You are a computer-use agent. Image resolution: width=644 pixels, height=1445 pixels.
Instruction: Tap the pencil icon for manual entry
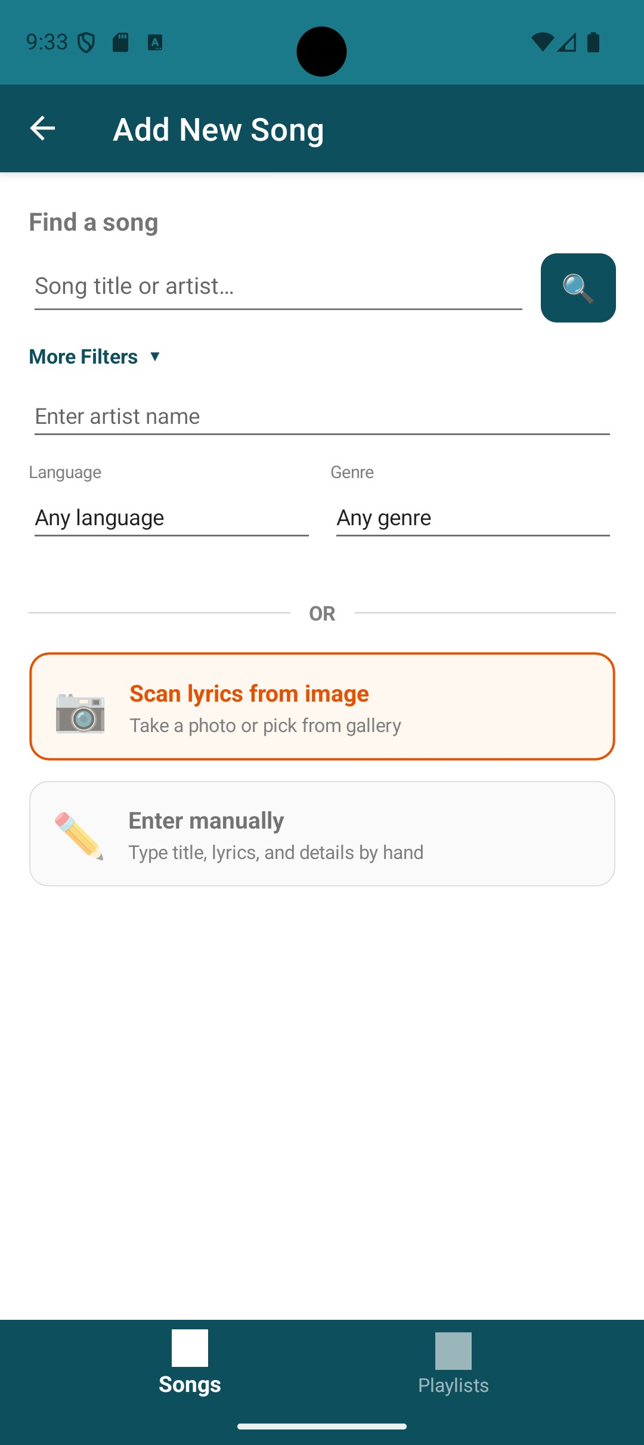pos(79,835)
